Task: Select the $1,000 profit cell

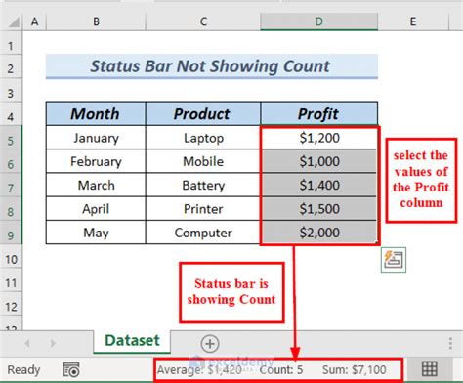Action: (x=319, y=161)
